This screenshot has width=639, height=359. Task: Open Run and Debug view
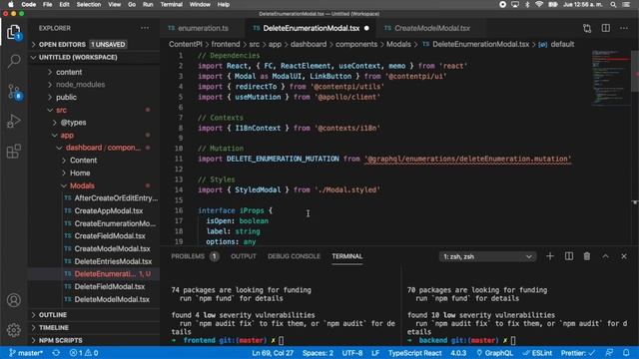click(x=13, y=121)
